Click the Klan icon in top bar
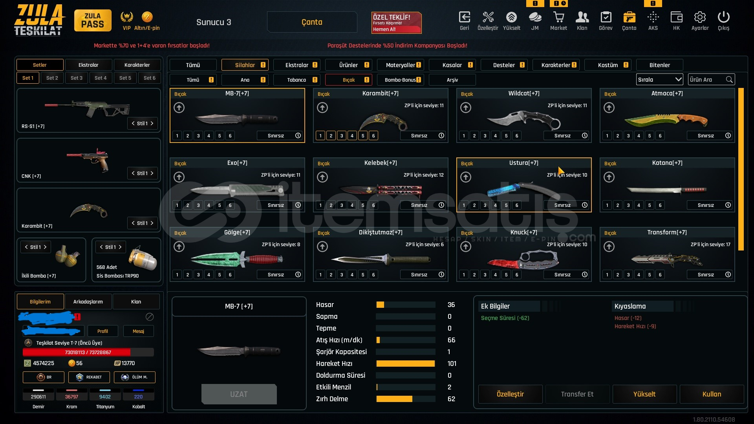754x424 pixels. tap(582, 17)
